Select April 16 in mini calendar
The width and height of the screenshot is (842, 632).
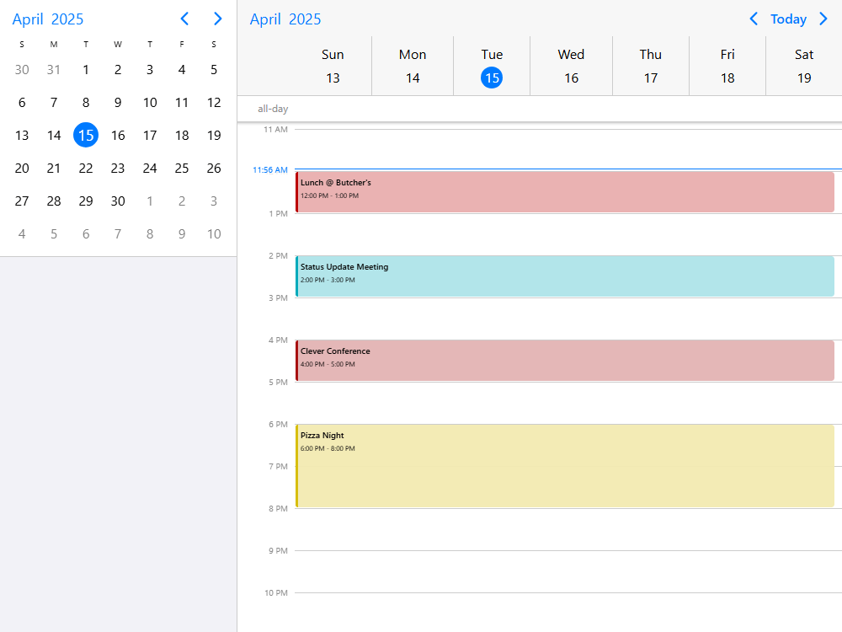(x=118, y=135)
